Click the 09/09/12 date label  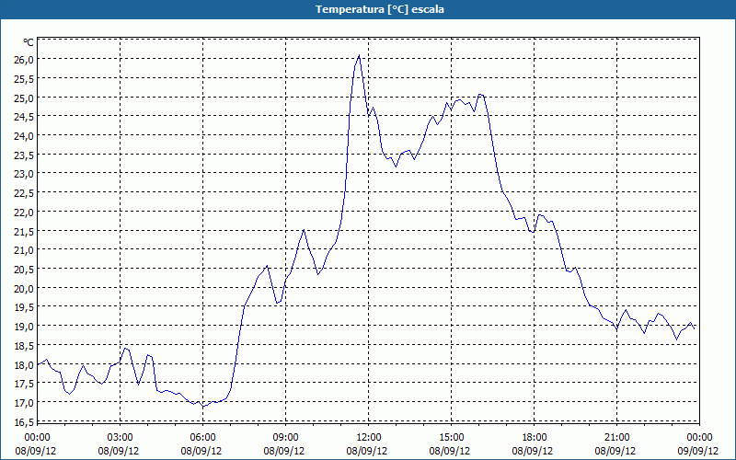[x=698, y=451]
